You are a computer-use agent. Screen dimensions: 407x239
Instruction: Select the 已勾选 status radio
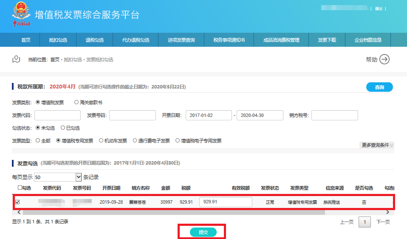point(63,128)
